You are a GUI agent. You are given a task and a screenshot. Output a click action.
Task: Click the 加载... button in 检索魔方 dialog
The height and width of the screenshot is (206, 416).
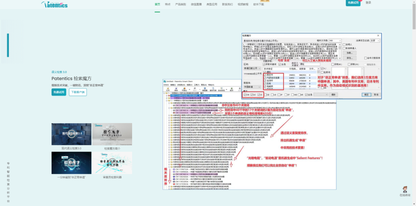tap(350, 53)
